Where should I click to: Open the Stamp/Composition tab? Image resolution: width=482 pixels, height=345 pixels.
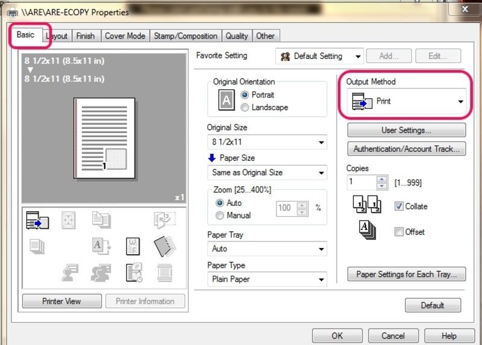coord(186,36)
